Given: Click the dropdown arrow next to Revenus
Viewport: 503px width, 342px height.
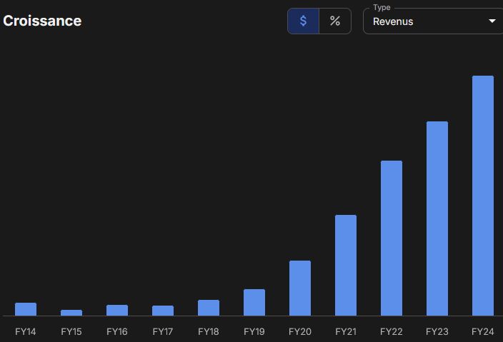Looking at the screenshot, I should [492, 21].
